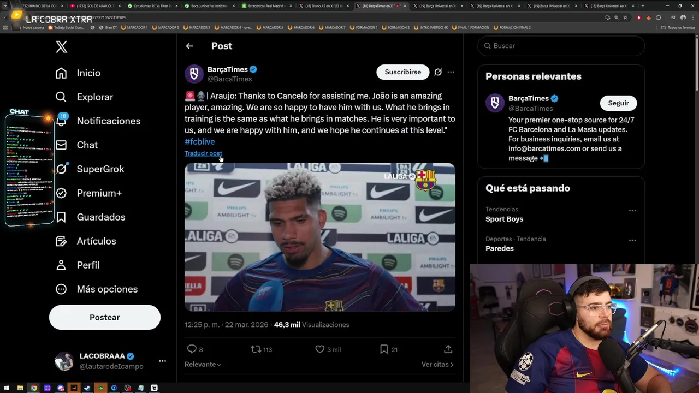699x393 pixels.
Task: Open Notificaciones with the 18 badge
Action: 98,121
